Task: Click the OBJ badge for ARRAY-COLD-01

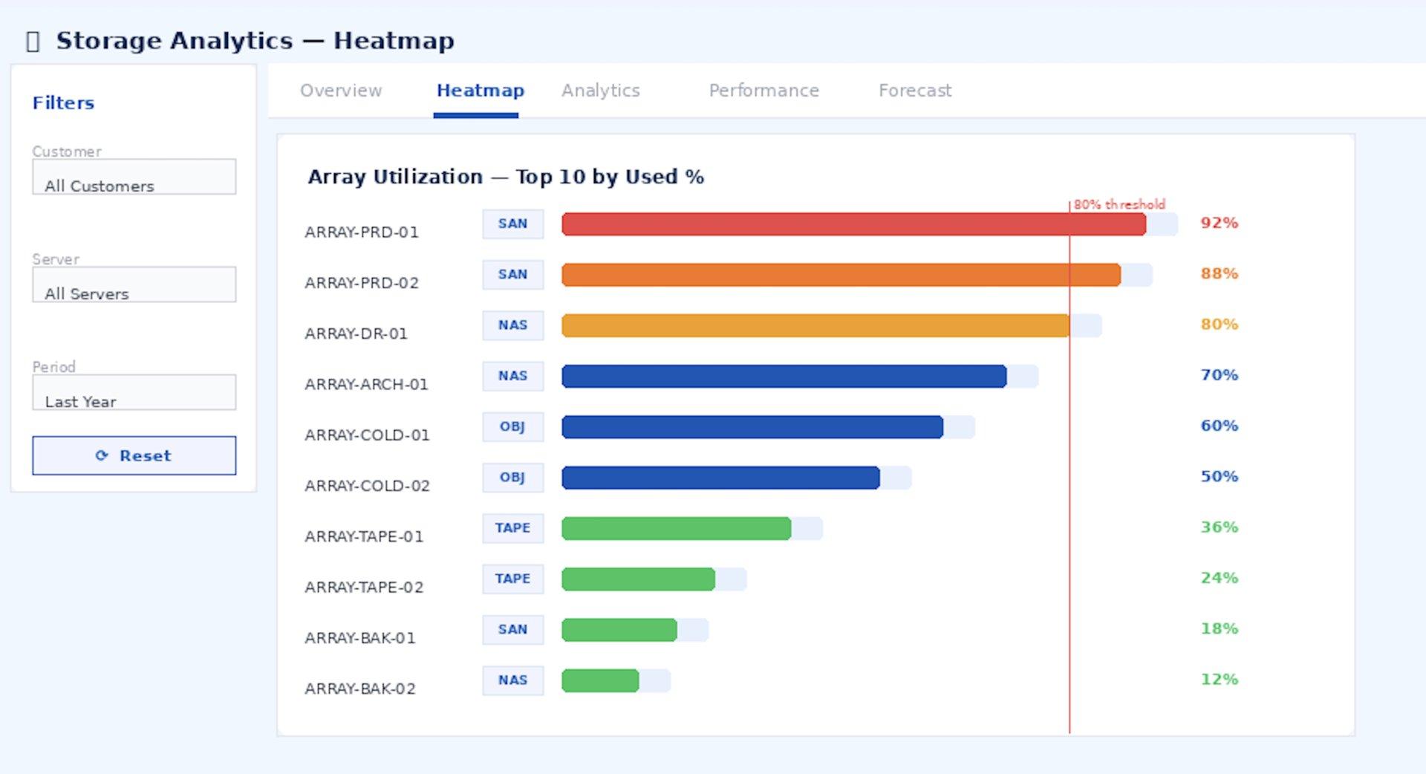Action: pos(512,426)
